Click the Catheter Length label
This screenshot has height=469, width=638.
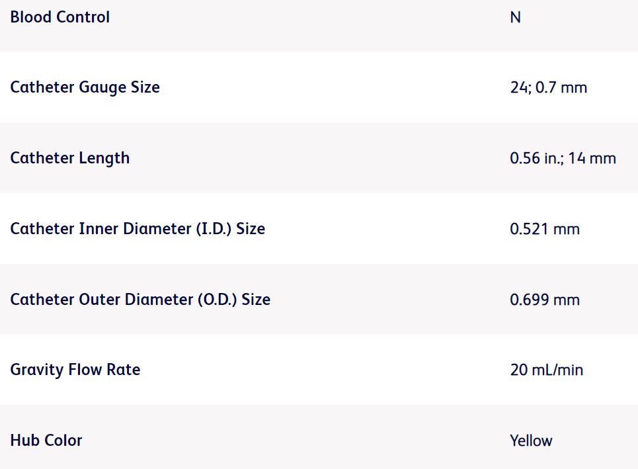pyautogui.click(x=69, y=158)
